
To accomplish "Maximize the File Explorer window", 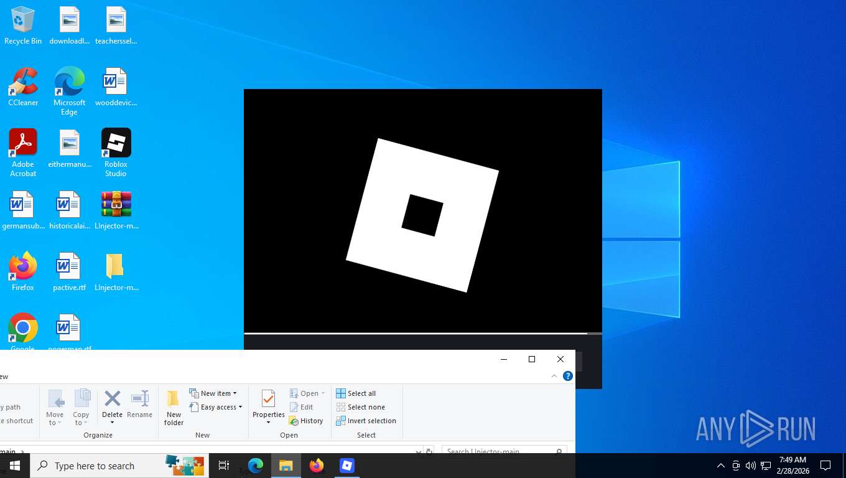I will [532, 359].
